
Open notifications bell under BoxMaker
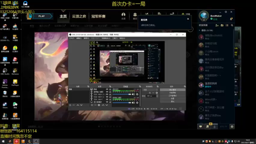(x=231, y=19)
